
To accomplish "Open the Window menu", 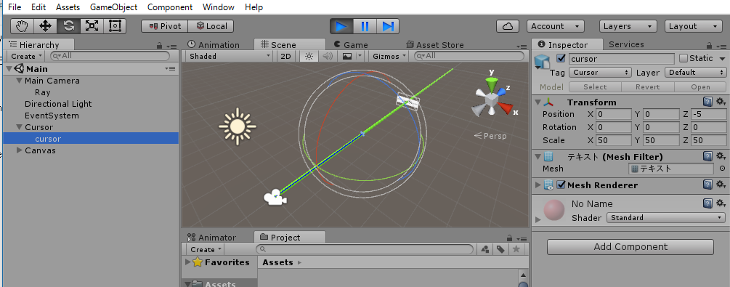I will tap(219, 7).
